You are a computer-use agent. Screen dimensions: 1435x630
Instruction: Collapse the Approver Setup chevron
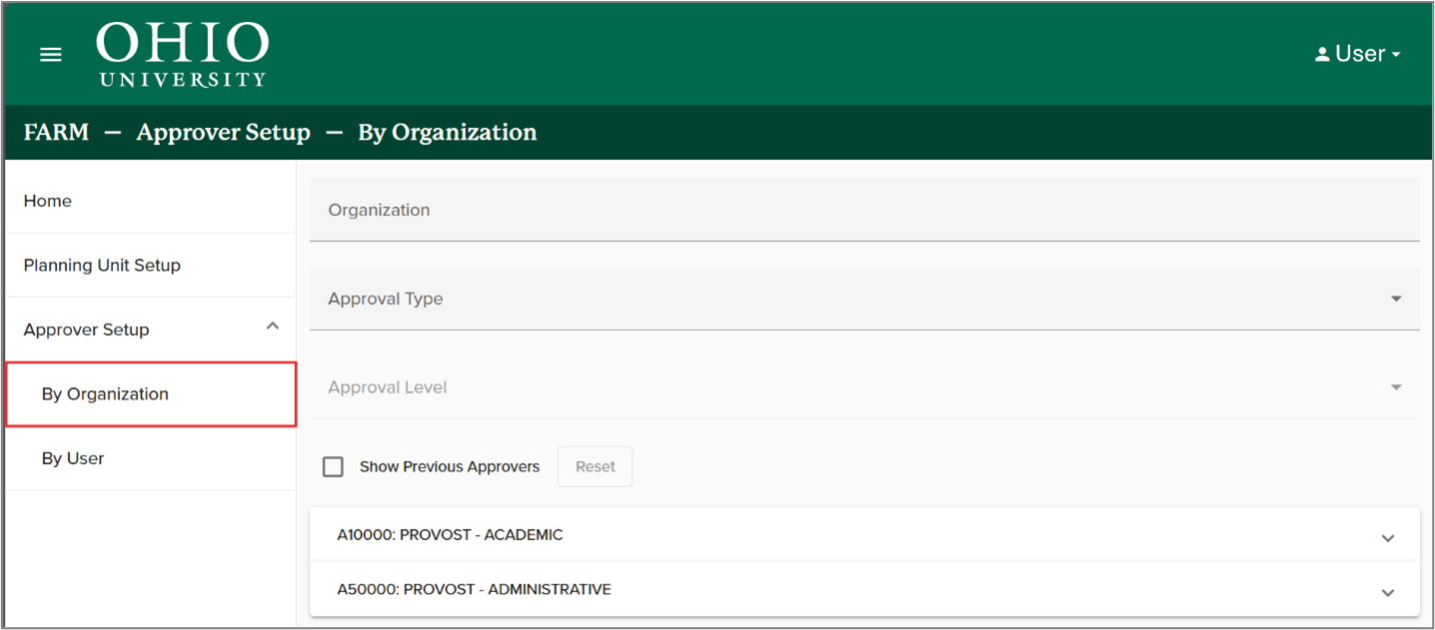pyautogui.click(x=272, y=327)
